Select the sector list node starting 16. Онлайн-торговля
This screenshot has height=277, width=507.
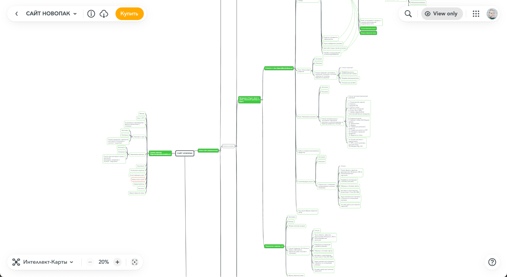click(x=357, y=143)
